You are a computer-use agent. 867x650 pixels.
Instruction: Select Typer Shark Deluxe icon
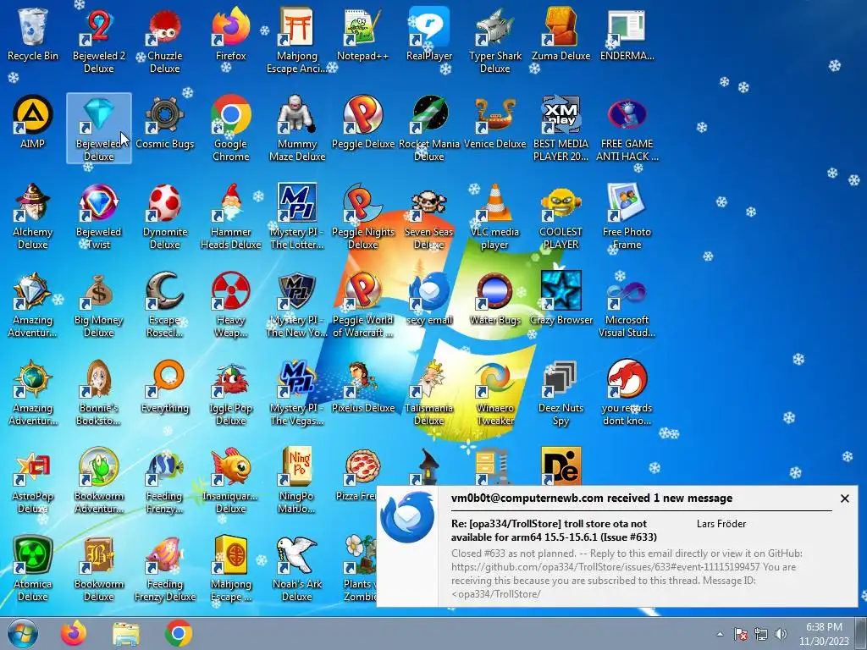[x=494, y=40]
